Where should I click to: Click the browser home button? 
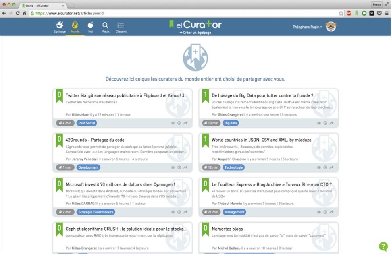click(x=25, y=13)
